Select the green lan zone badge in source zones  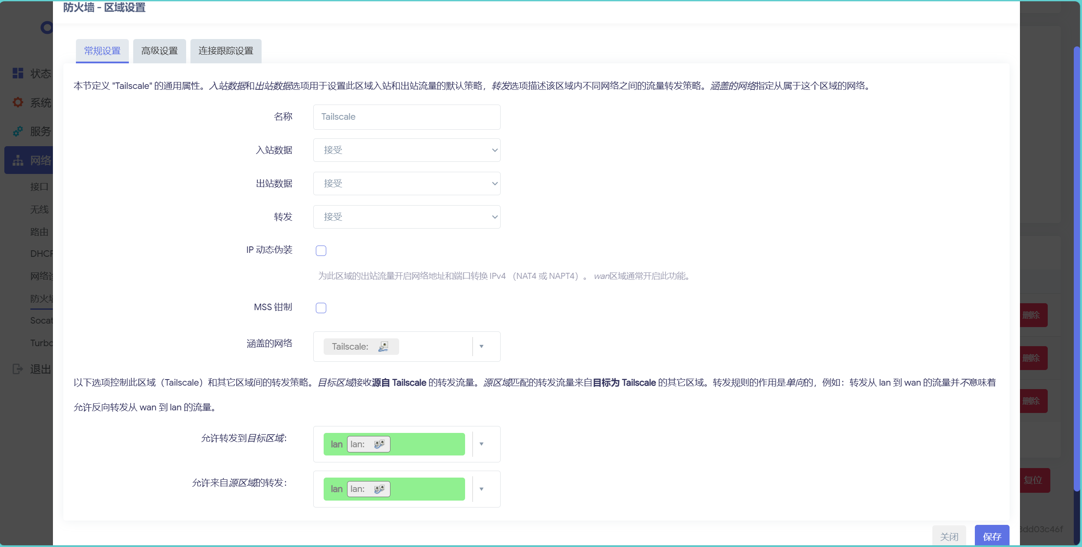(x=336, y=489)
